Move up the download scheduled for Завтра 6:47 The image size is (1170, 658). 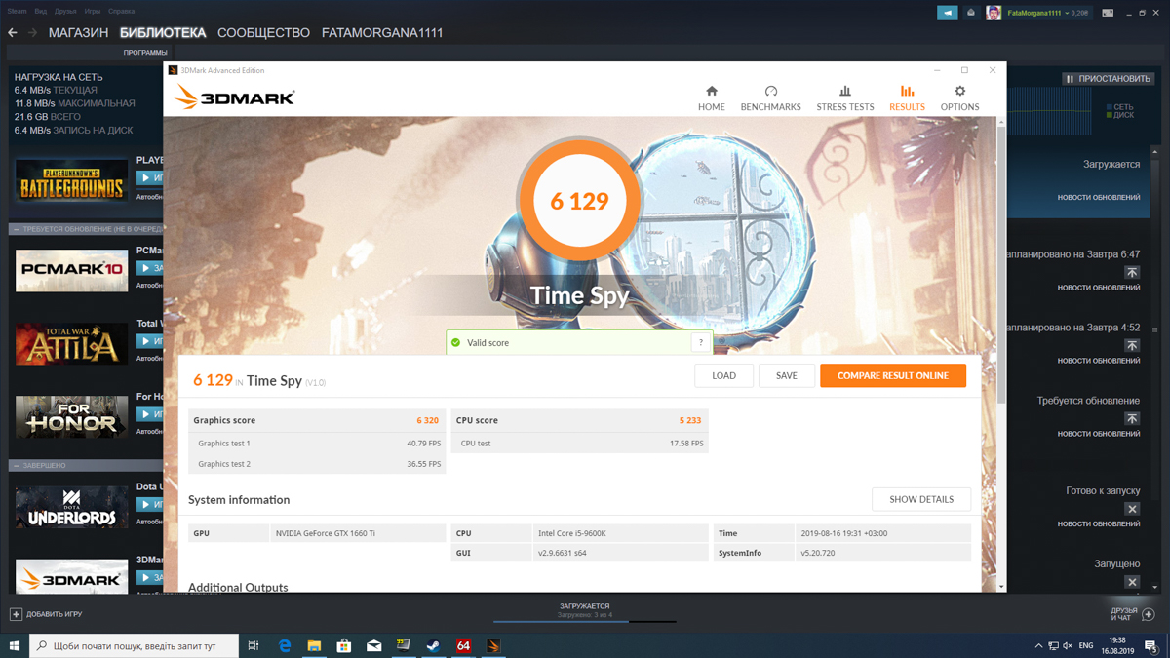click(x=1132, y=272)
